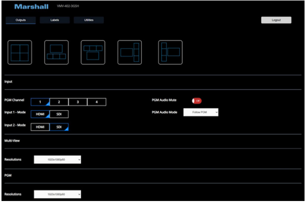Select the quad 2x2 grid layout icon
Screen dimensions: 305x202
coord(19,52)
